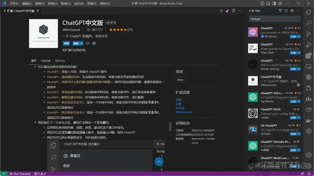314x176 pixels.
Task: Open the 市场 marketplace link
Action: pyautogui.click(x=178, y=100)
